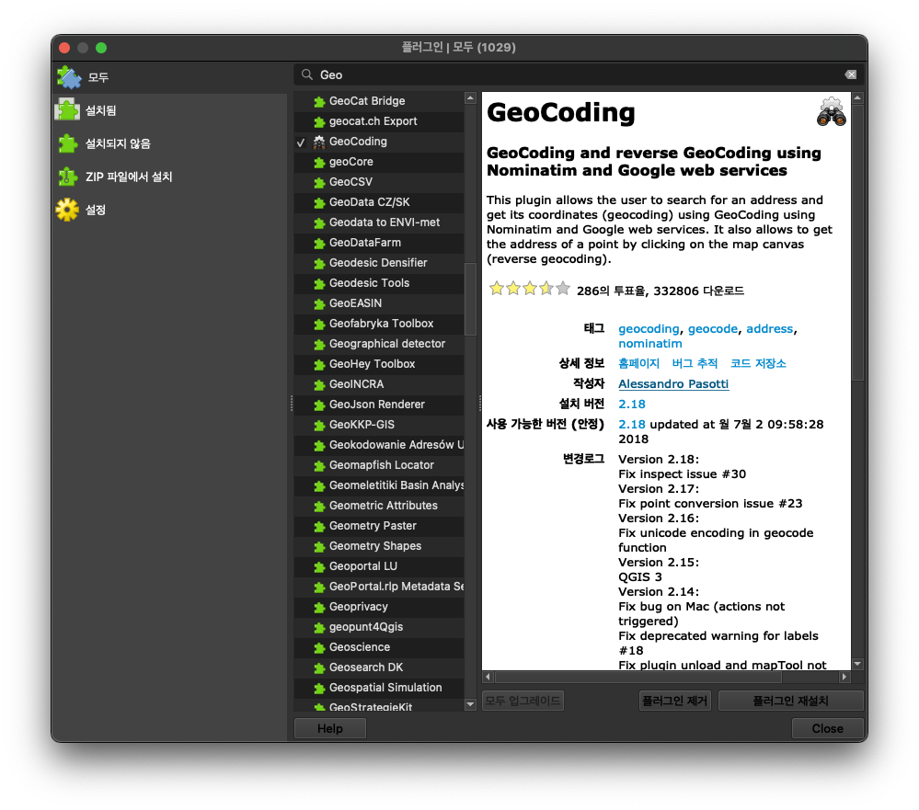The image size is (919, 810).
Task: Click the GeoHey Toolbox plugin icon
Action: (319, 364)
